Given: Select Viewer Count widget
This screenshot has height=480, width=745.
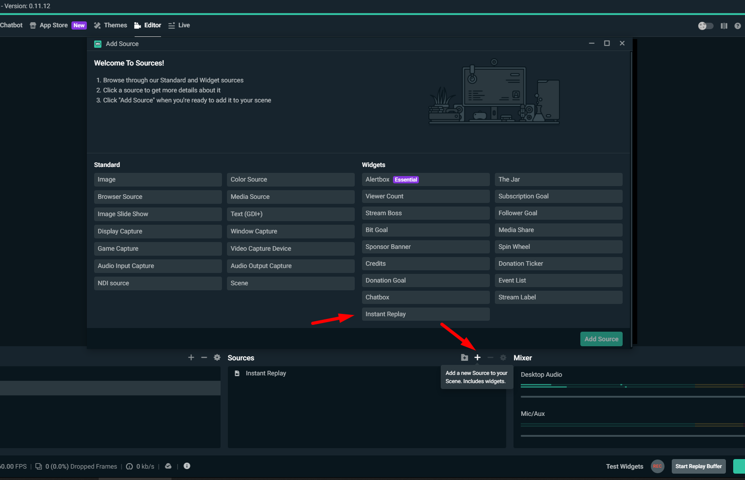Looking at the screenshot, I should pyautogui.click(x=426, y=196).
